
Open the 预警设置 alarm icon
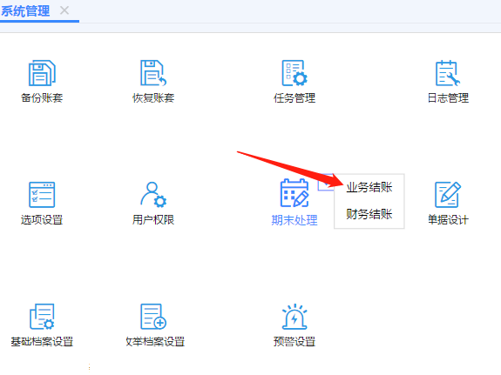[x=295, y=317]
